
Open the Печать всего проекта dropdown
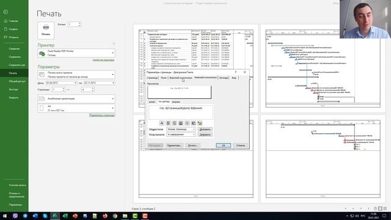(76, 75)
